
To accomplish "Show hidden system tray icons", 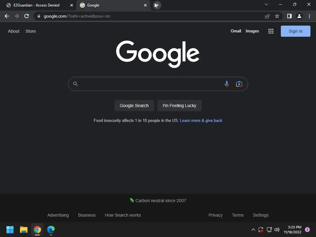I will [253, 230].
